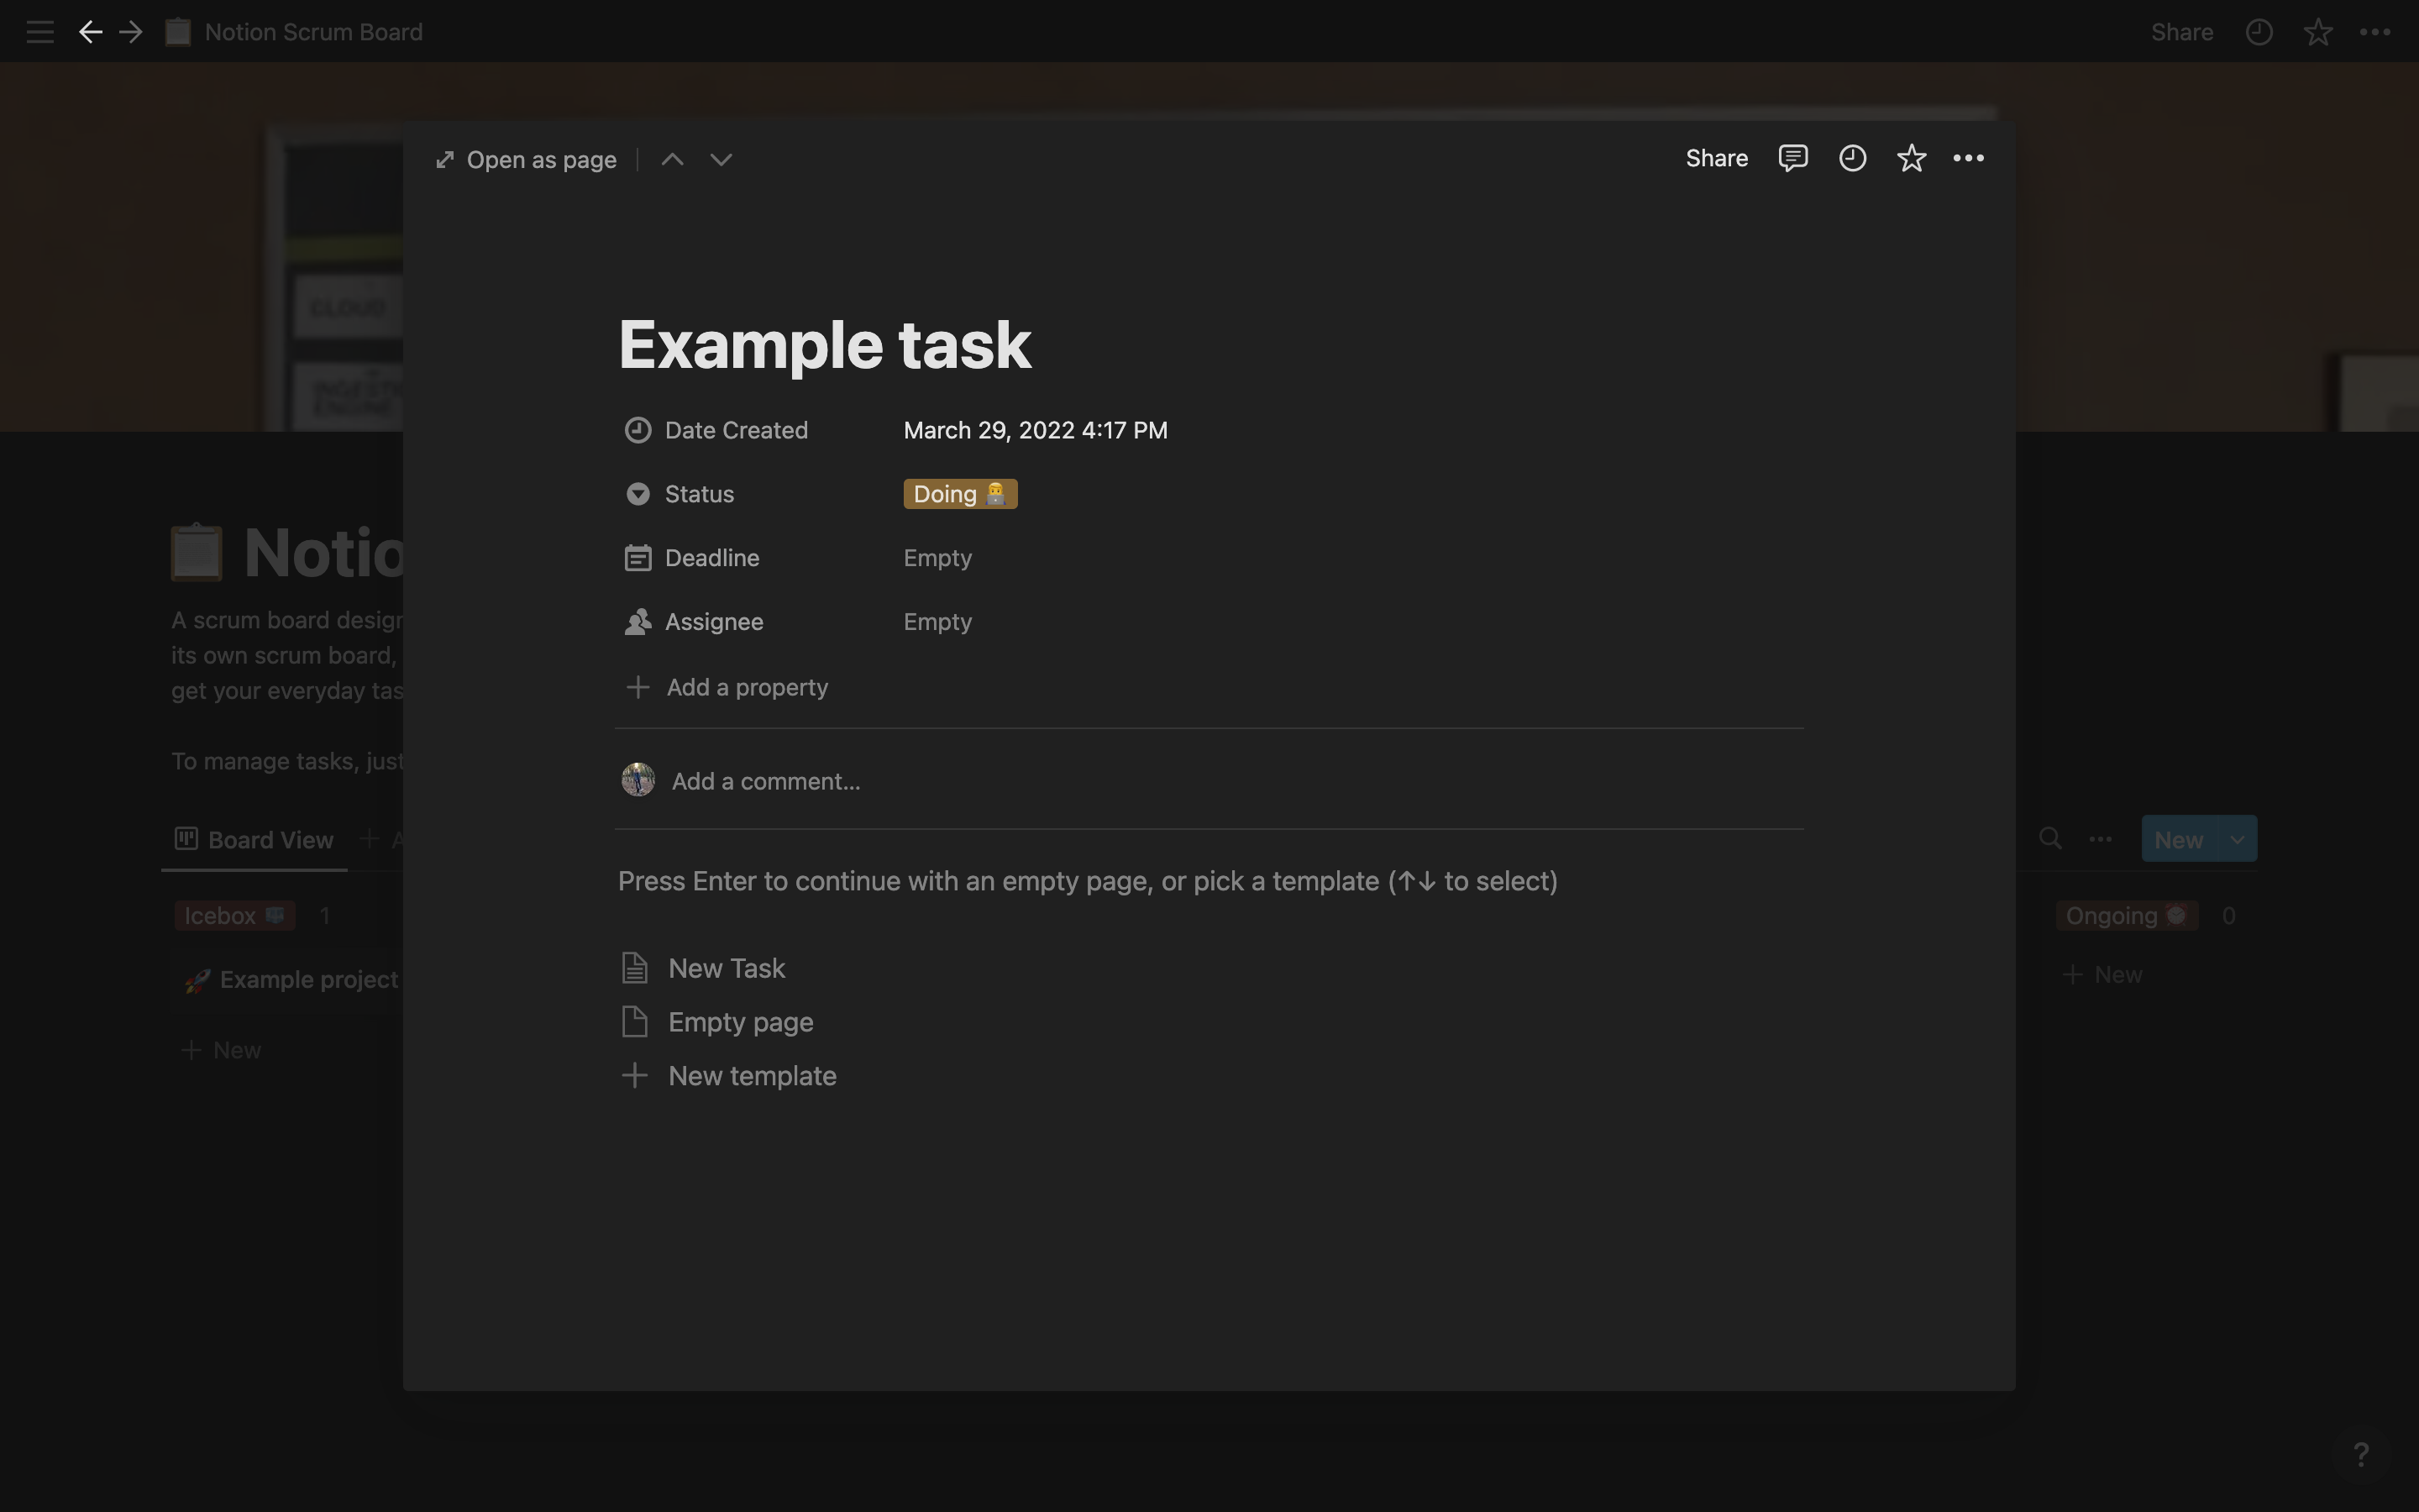
Task: Expand the New button dropdown arrow
Action: 2237,840
